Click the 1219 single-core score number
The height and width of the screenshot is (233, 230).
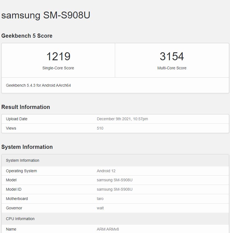tap(58, 56)
